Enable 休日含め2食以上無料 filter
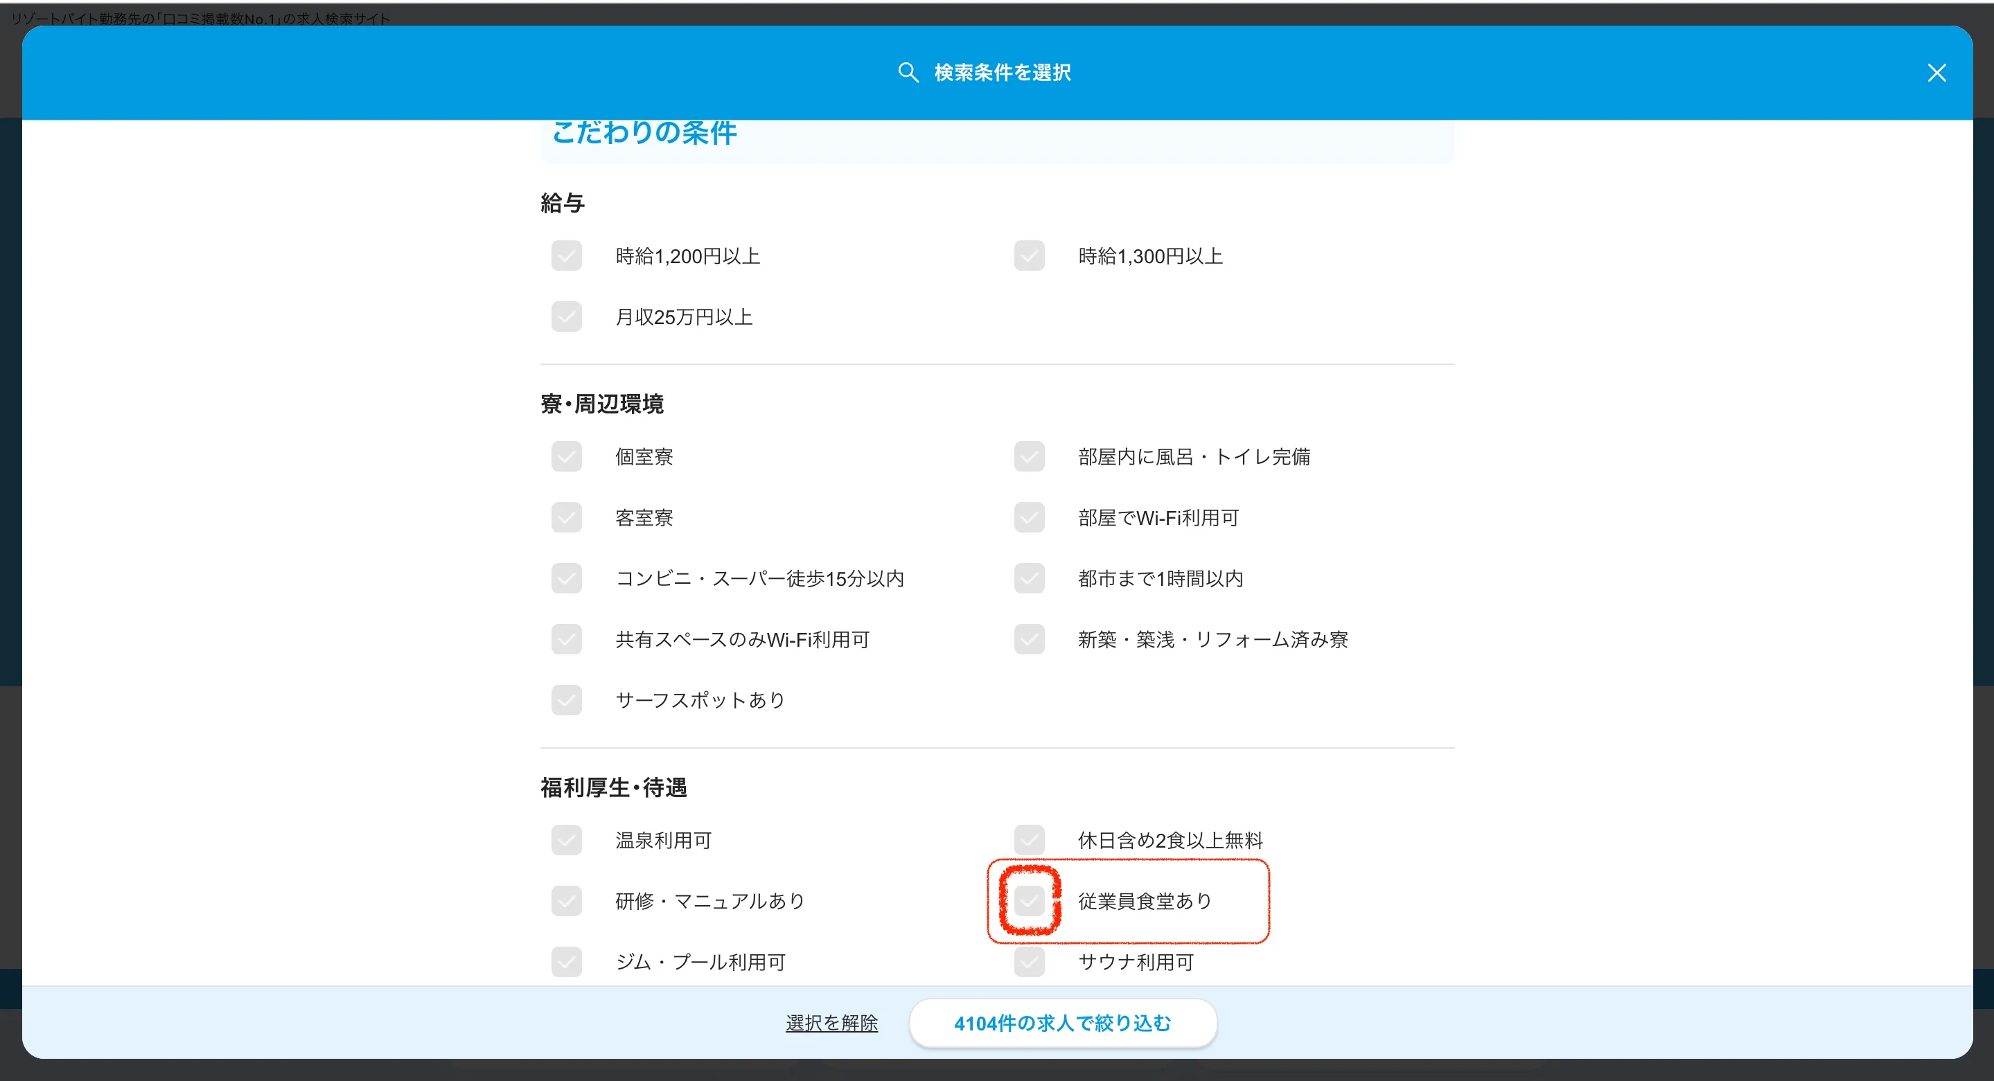This screenshot has width=1994, height=1081. [x=1029, y=839]
